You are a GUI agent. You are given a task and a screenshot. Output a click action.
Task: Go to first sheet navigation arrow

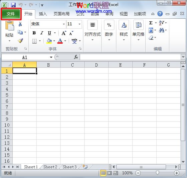coord(4,167)
